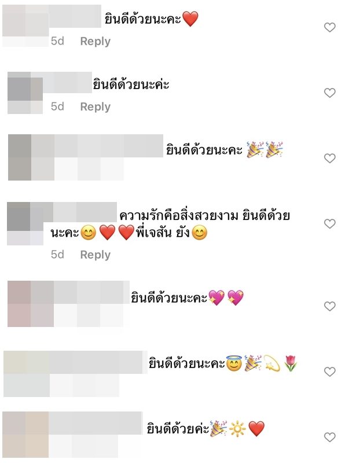Viewport: 356px width, 463px height.
Task: Like the second comment ยินดีด้วยนะค่ะ
Action: pos(329,93)
